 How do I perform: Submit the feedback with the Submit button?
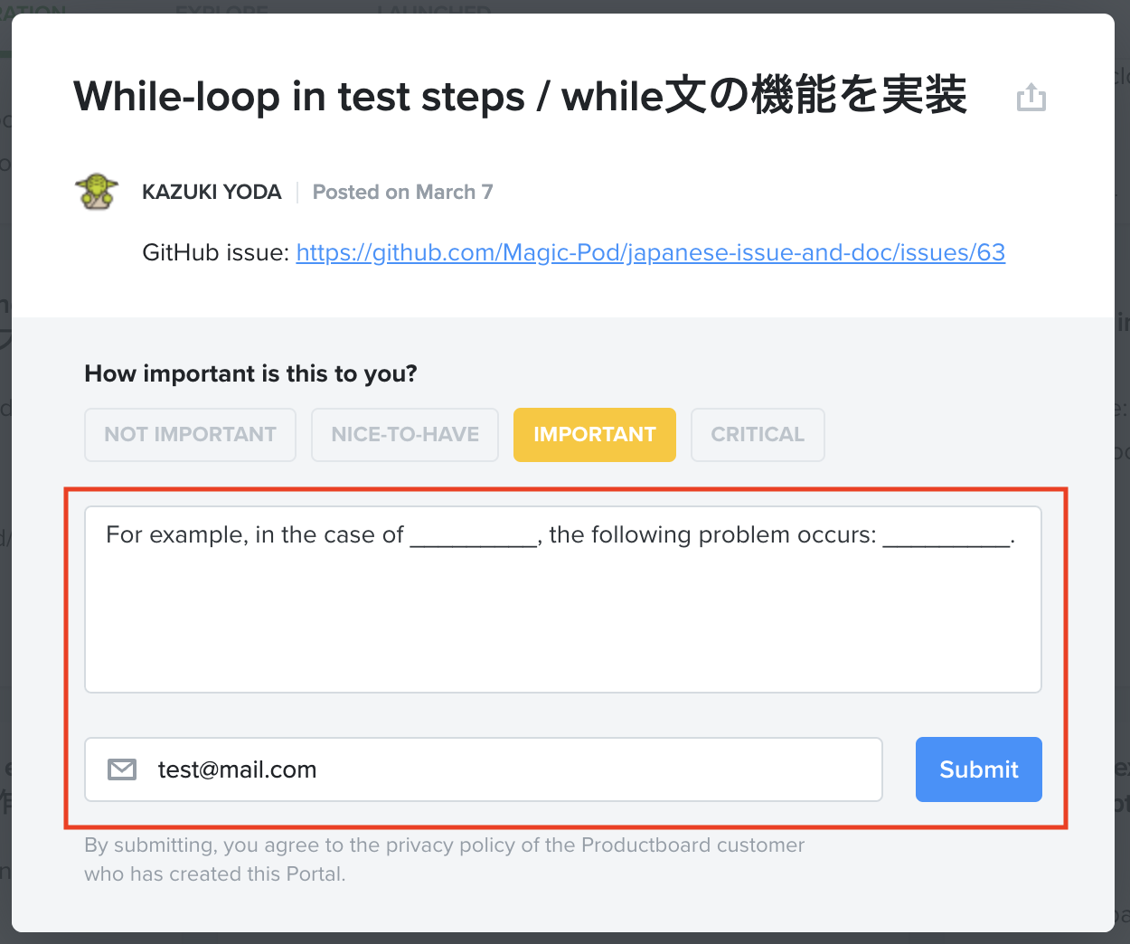tap(978, 769)
